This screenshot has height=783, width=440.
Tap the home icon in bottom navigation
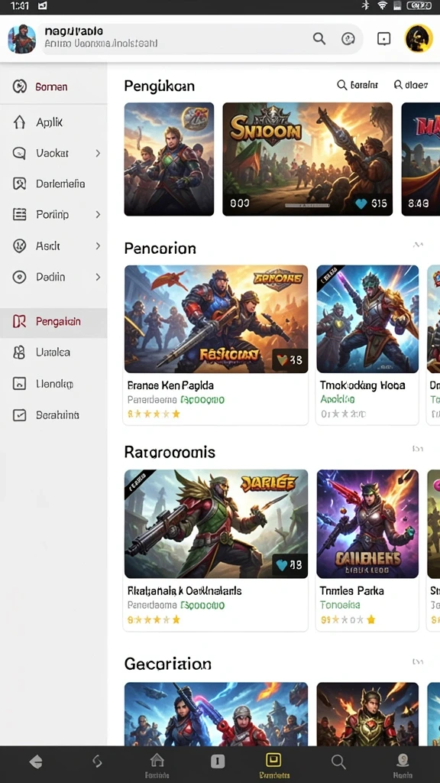click(x=157, y=760)
